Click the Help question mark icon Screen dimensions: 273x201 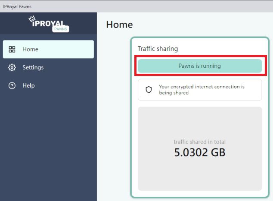pos(12,85)
